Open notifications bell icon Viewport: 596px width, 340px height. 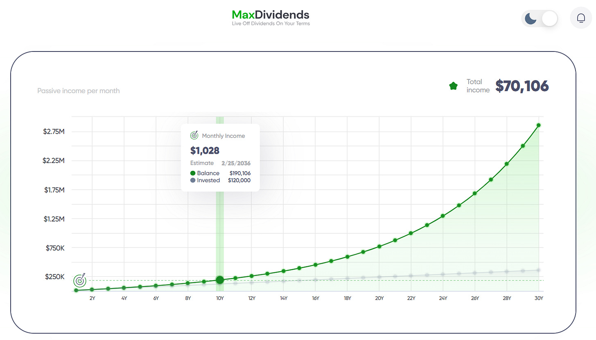(581, 18)
